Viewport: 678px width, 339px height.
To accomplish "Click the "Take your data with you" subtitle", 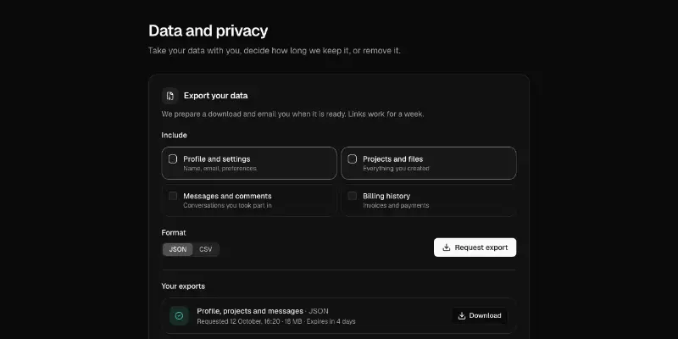I will pos(274,51).
